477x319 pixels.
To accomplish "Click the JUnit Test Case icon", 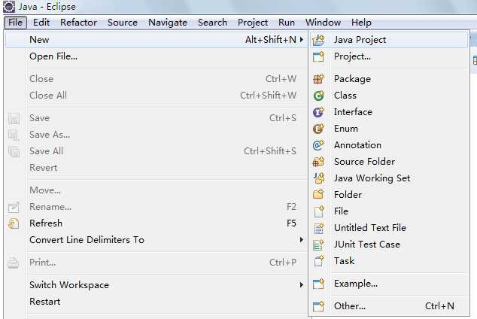I will tap(318, 245).
